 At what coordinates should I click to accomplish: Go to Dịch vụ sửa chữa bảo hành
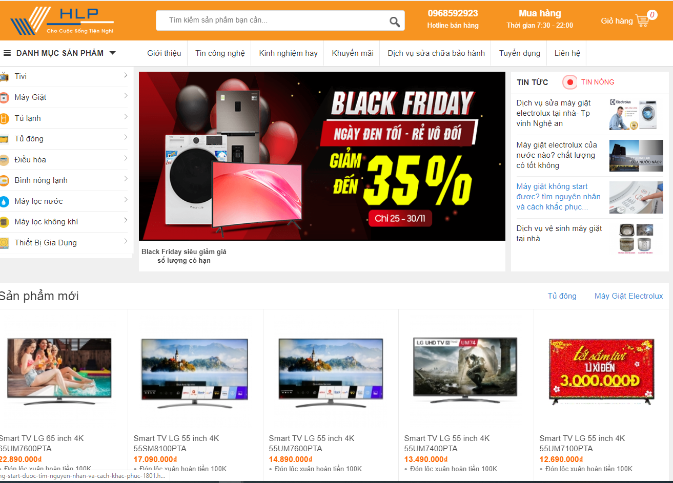coord(436,53)
